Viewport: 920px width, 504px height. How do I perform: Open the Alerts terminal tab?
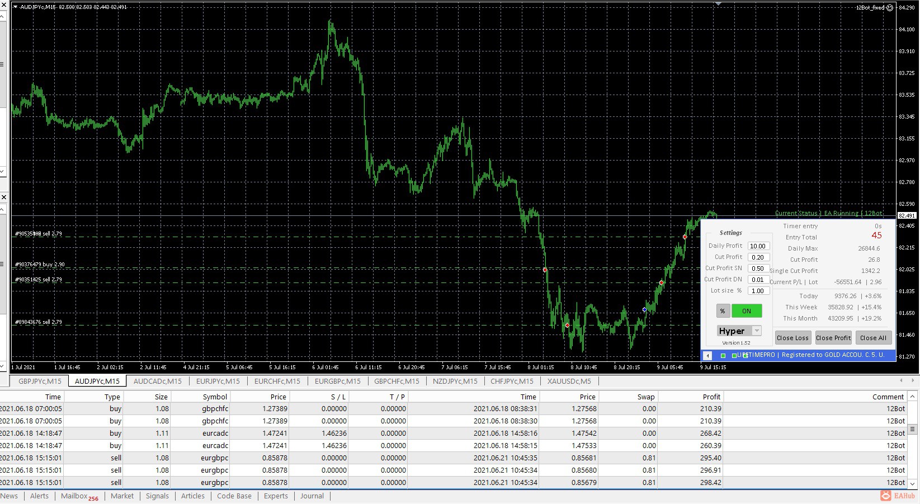point(39,496)
